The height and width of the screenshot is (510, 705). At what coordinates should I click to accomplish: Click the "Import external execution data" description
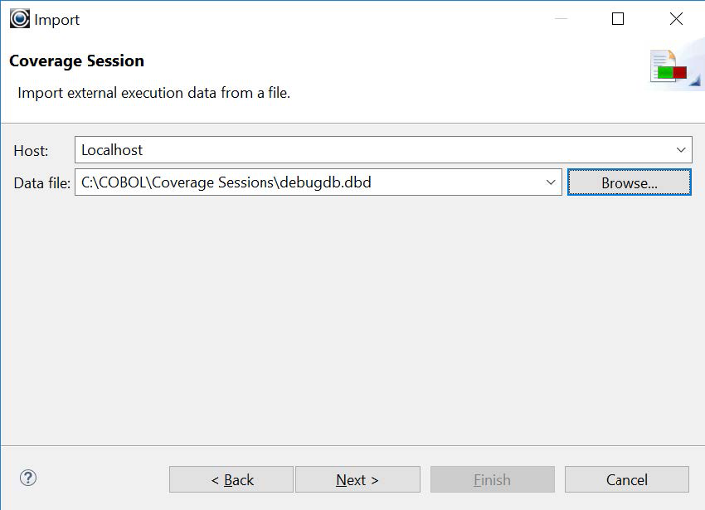tap(153, 93)
